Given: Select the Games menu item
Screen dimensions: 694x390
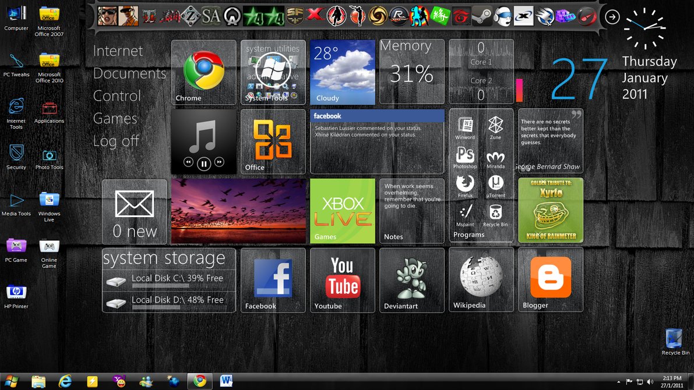Looking at the screenshot, I should [x=115, y=119].
